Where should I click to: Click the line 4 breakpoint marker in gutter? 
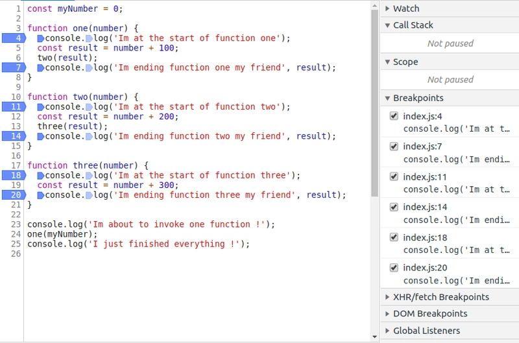click(x=14, y=38)
